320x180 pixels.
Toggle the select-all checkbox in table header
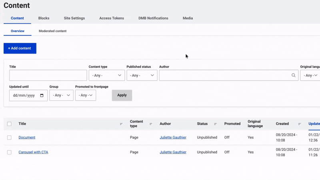point(9,124)
